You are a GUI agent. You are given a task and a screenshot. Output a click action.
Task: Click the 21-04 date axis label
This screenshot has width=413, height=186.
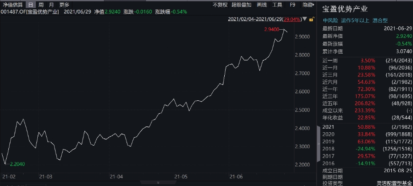click(116, 177)
